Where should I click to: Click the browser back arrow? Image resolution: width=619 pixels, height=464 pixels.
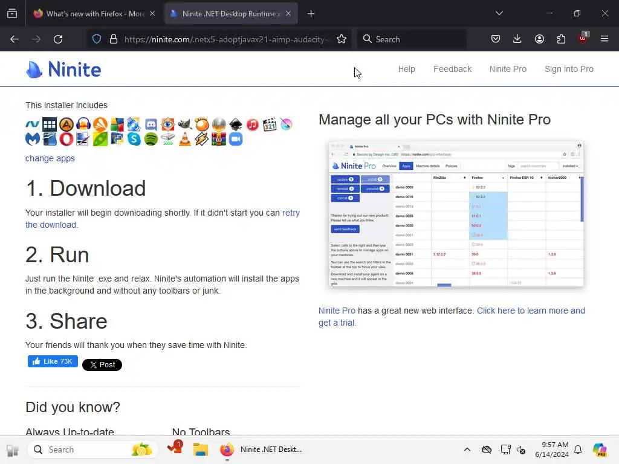15,39
